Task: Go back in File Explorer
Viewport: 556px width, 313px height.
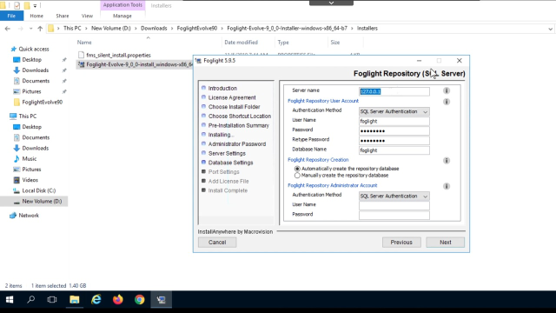Action: pyautogui.click(x=8, y=29)
